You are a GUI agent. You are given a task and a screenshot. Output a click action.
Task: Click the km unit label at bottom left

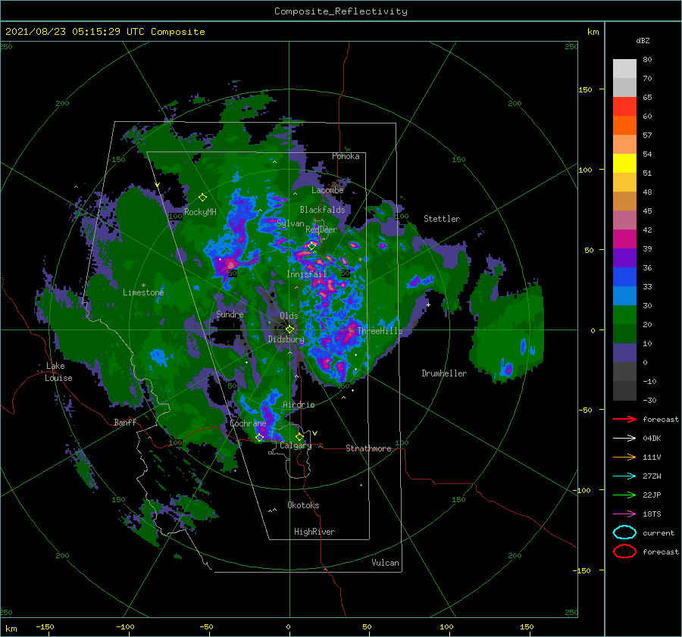(x=11, y=629)
